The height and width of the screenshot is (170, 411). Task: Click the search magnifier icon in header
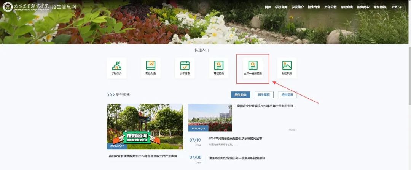coord(400,7)
